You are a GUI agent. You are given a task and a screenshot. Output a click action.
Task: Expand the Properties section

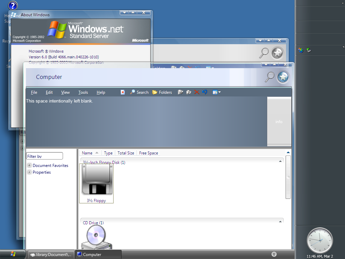[x=29, y=172]
